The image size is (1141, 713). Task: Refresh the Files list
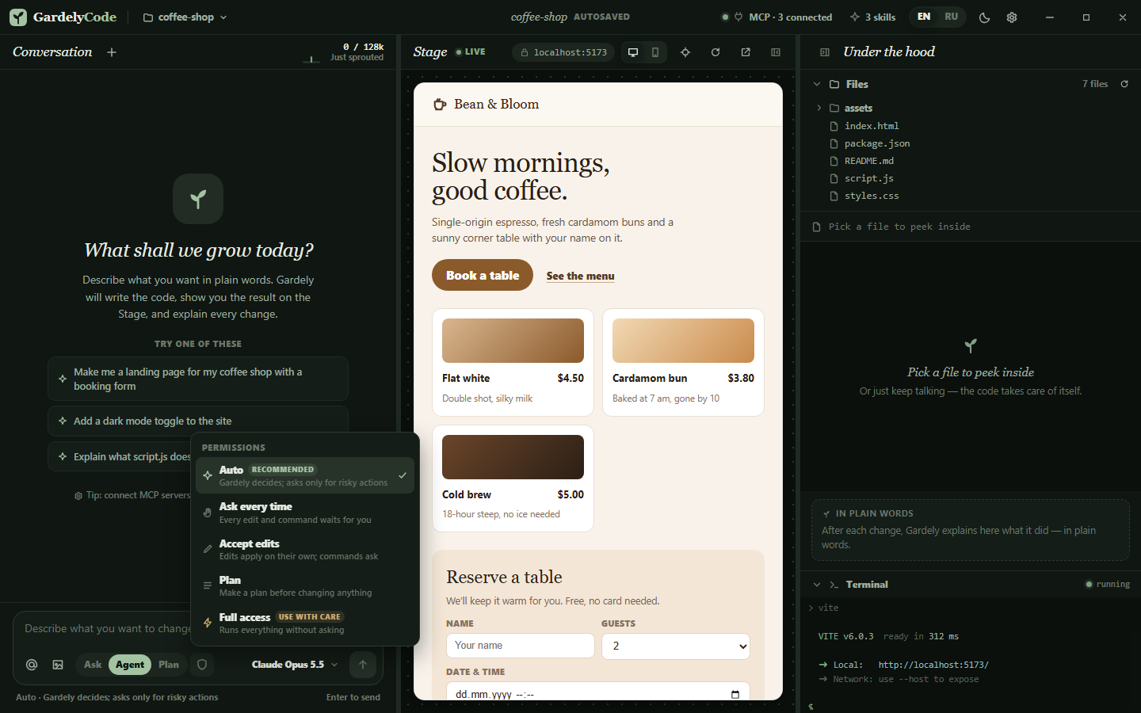coord(1124,84)
